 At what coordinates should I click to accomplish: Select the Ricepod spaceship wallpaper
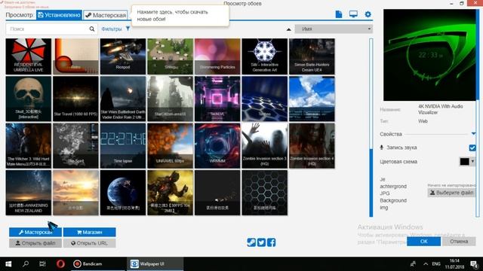point(123,56)
